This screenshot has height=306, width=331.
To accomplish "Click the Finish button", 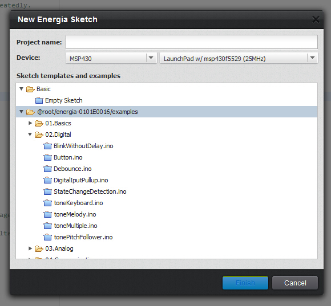I will click(245, 283).
